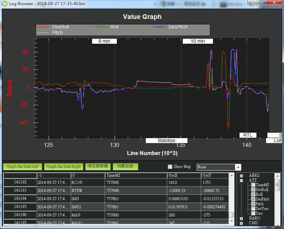Uncheck the DesRoll checkbox

pyautogui.click(x=253, y=190)
